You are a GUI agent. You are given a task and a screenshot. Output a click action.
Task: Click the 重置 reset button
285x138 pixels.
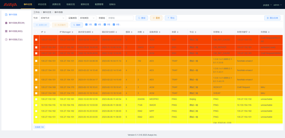point(156,18)
